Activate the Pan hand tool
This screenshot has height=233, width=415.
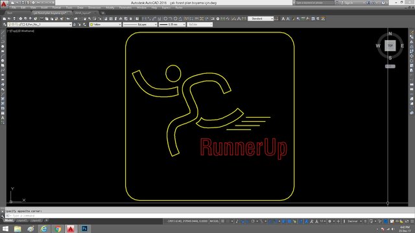point(85,19)
